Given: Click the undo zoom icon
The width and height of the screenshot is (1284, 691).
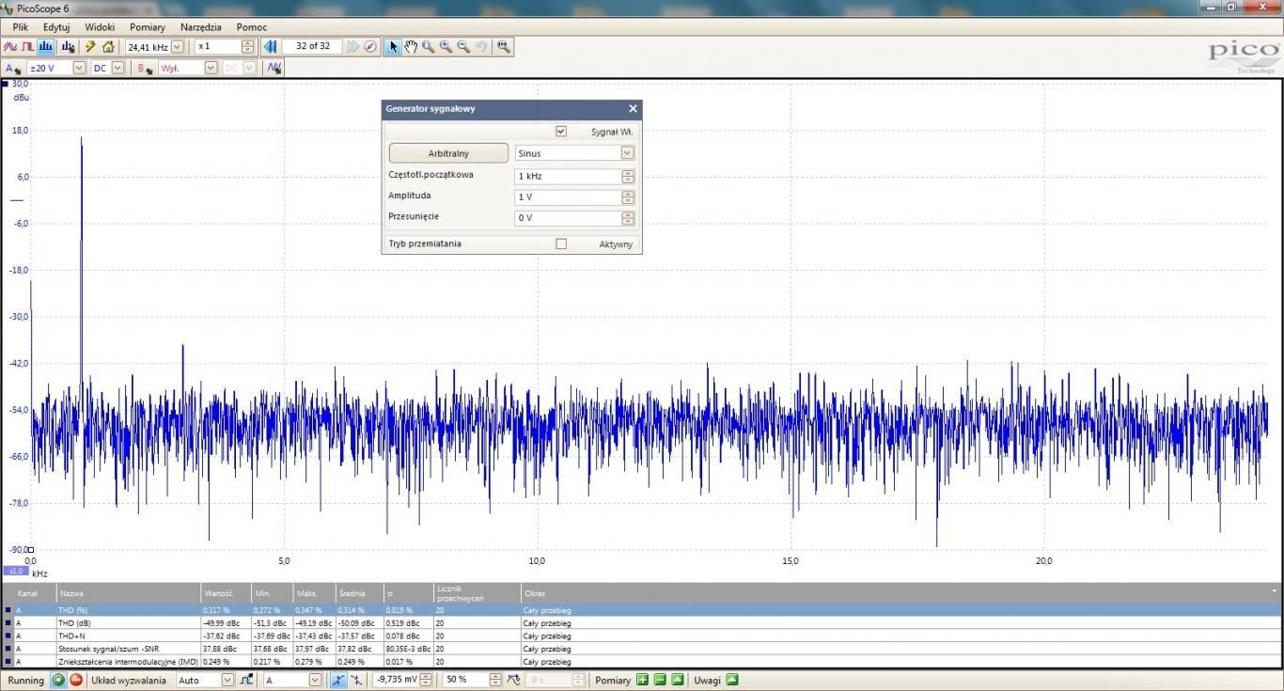Looking at the screenshot, I should [481, 46].
